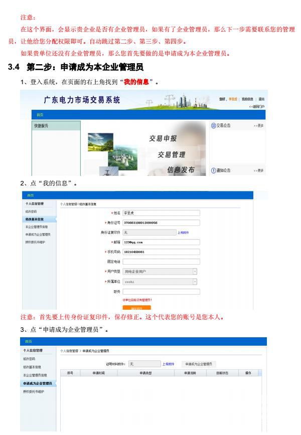The image size is (301, 435).
Task: Open the 所属单位 dropdown
Action: [160, 282]
